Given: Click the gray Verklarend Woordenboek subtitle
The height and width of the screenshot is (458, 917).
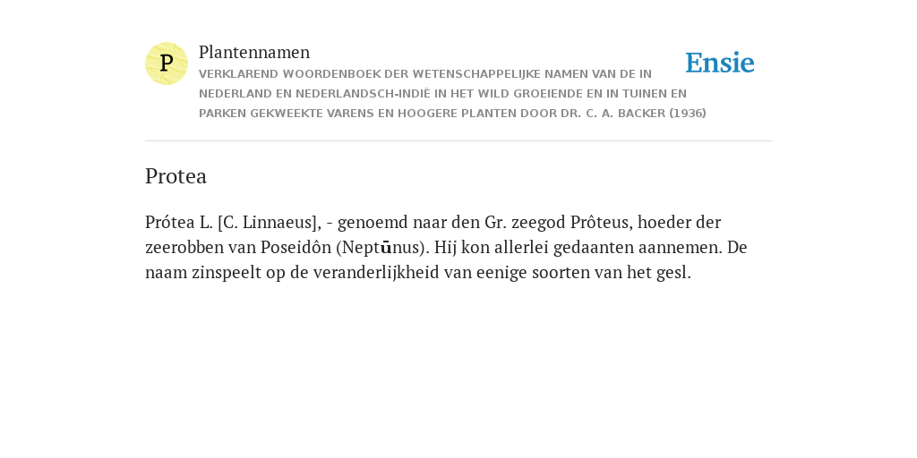Looking at the screenshot, I should (452, 93).
